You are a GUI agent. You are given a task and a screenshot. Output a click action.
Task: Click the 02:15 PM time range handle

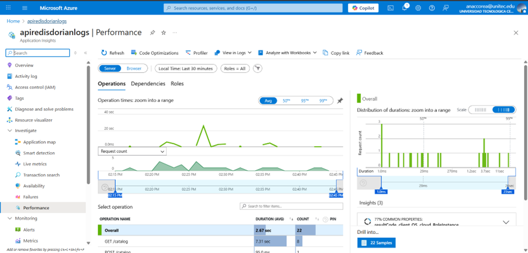tap(115, 195)
